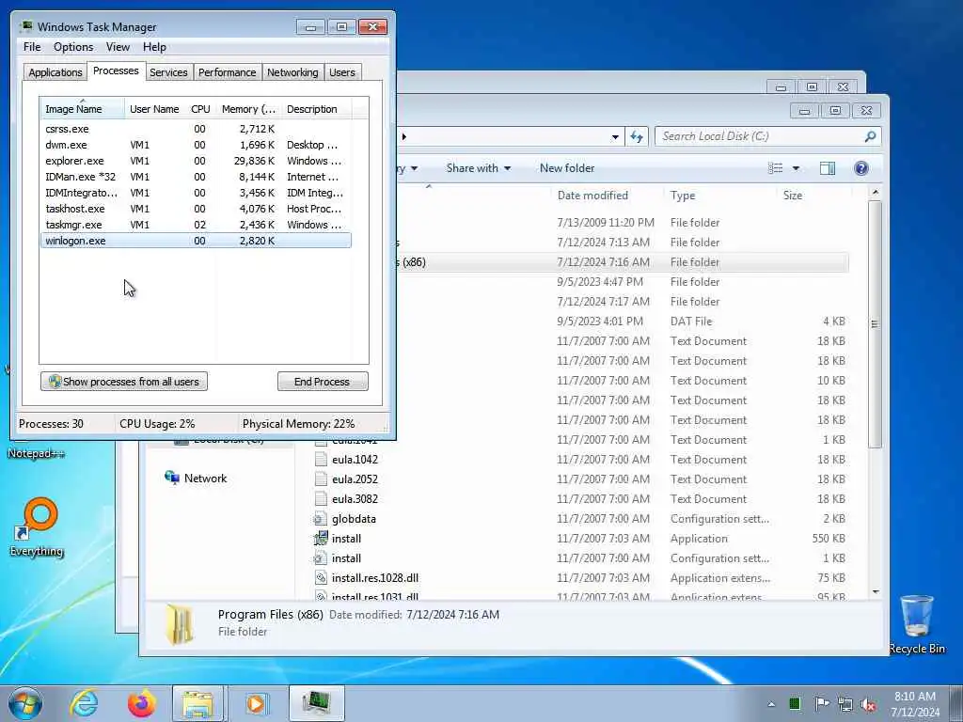This screenshot has height=722, width=963.
Task: Select the install configuration settings file
Action: click(x=346, y=558)
